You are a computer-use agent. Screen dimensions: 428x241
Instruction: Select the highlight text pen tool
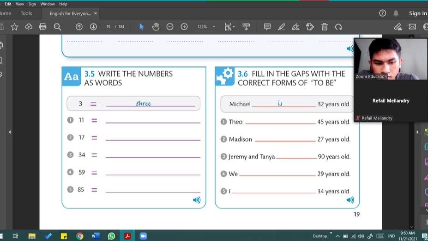pos(282,27)
